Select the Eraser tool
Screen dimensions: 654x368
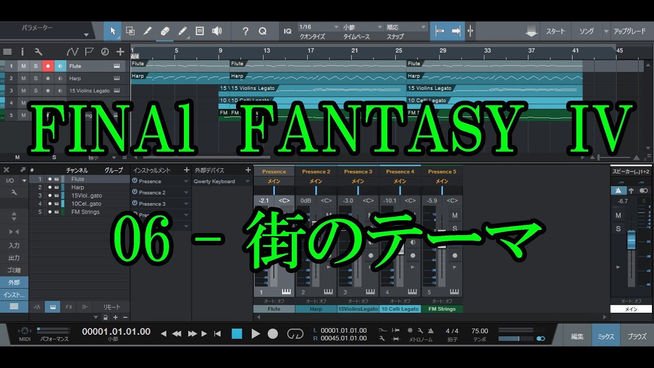coord(165,31)
